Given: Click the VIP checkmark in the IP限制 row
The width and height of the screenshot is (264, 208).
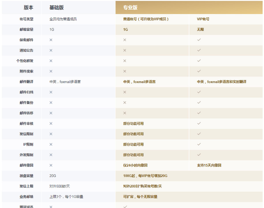Looking at the screenshot, I should pos(199,144).
